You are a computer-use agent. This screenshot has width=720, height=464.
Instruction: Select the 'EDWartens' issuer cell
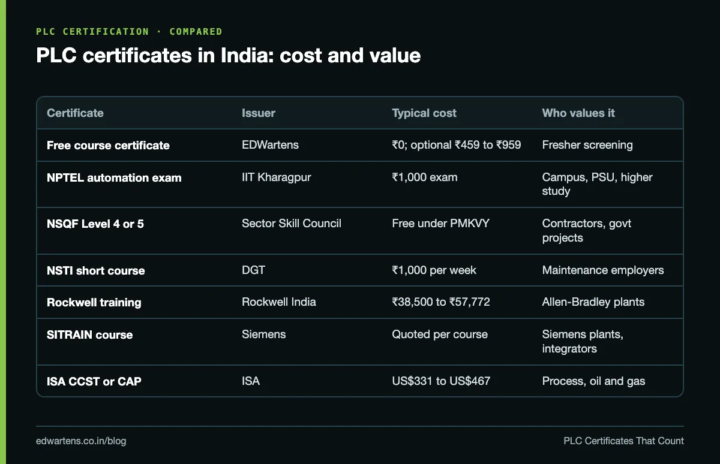[270, 145]
